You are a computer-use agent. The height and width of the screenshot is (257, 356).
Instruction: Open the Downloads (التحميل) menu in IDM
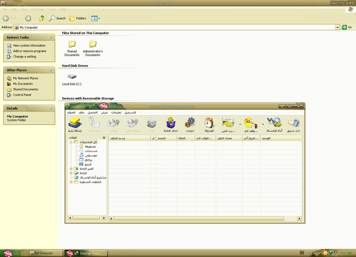tap(93, 112)
